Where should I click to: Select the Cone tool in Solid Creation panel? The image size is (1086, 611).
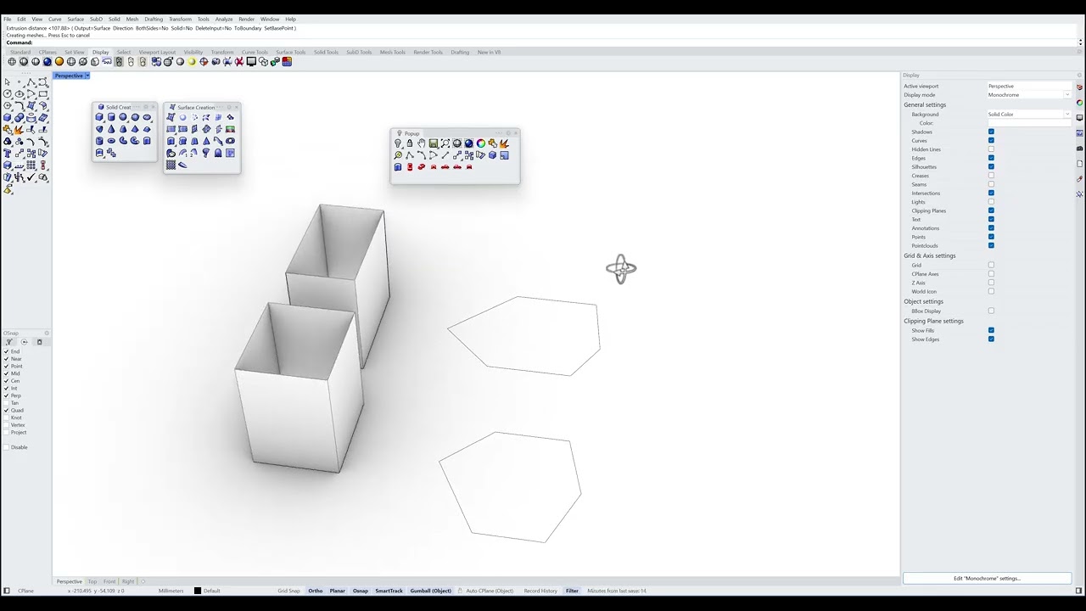[111, 129]
